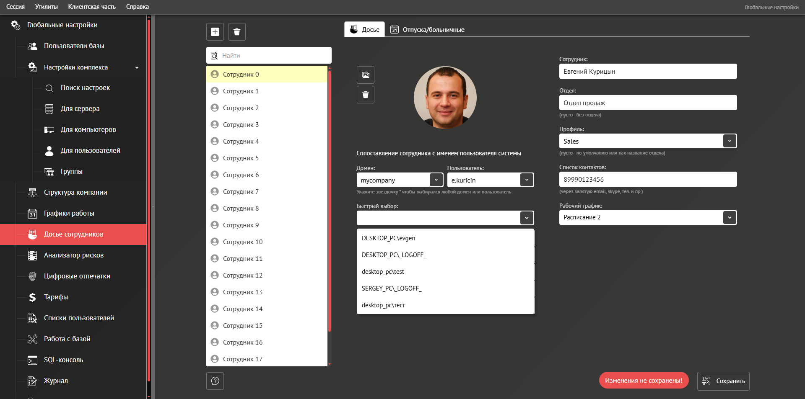Open the Digital fingerprints section (Цифровые отпечатки)
805x399 pixels.
point(77,276)
